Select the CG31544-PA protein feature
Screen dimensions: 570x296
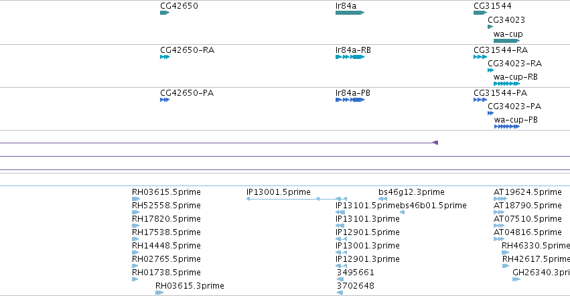coord(480,100)
